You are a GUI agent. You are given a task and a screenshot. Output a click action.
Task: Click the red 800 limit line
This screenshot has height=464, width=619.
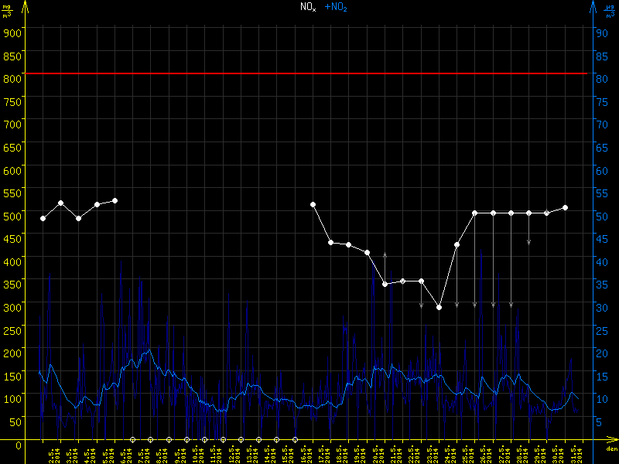point(309,73)
